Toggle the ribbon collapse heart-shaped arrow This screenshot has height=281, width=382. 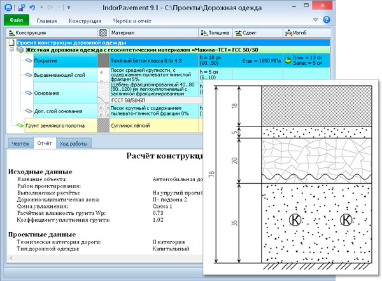coord(316,20)
